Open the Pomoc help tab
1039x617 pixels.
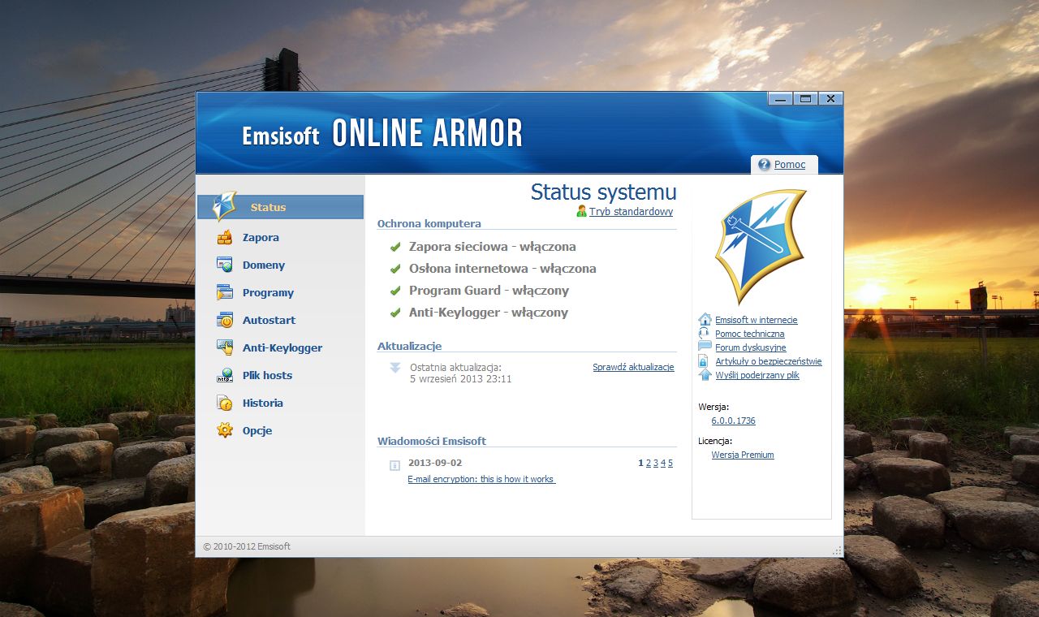[784, 165]
